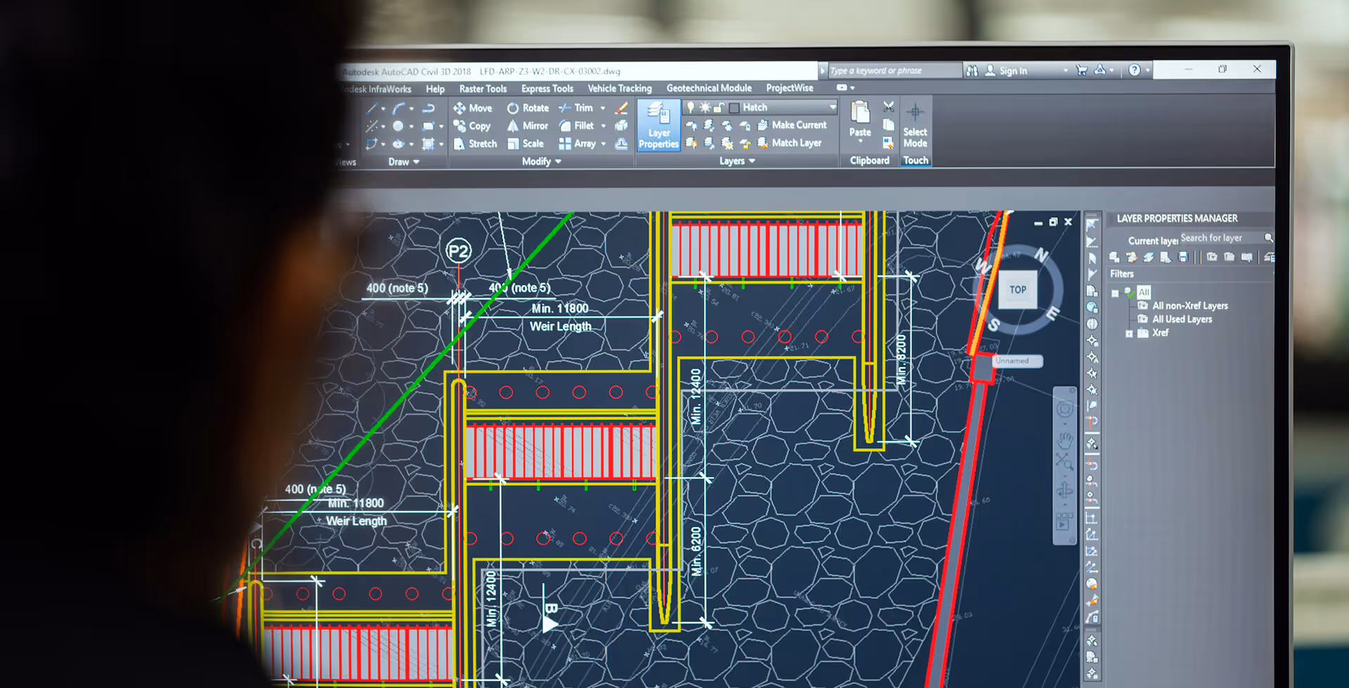Collapse the All filter tree node

pos(1115,293)
